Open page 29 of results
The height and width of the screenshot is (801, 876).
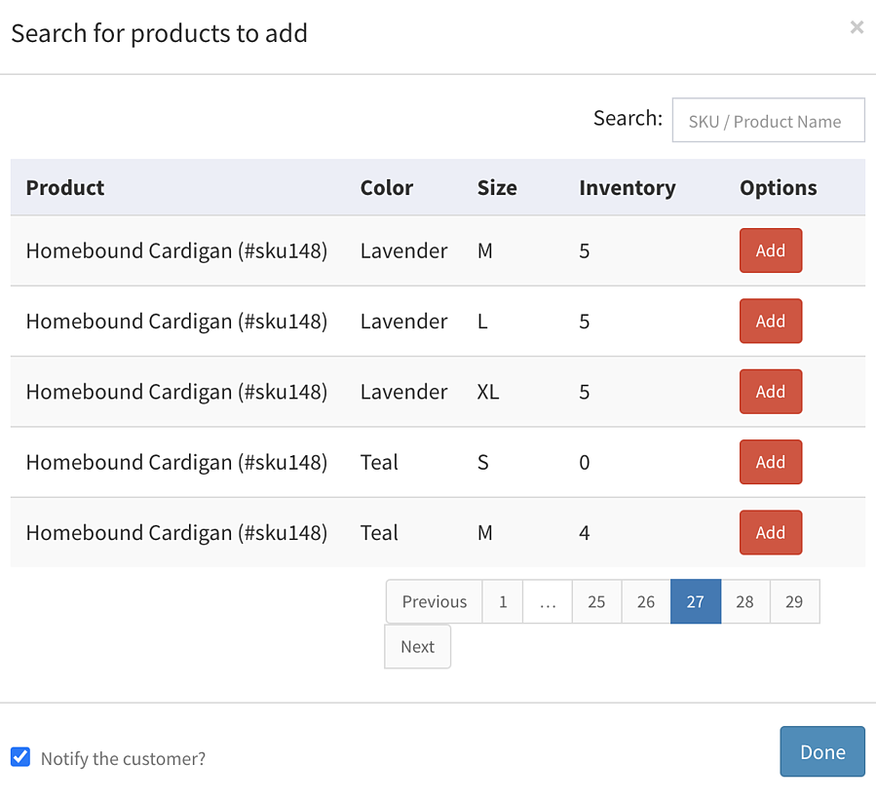pos(794,601)
